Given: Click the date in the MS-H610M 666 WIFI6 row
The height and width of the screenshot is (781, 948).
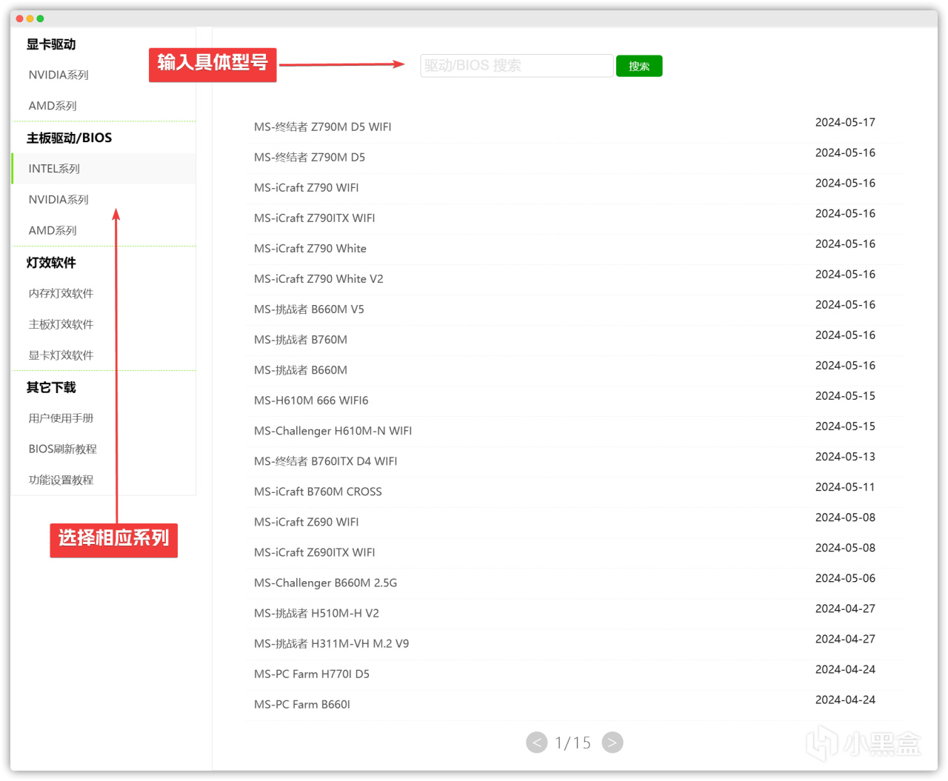Looking at the screenshot, I should pos(845,396).
